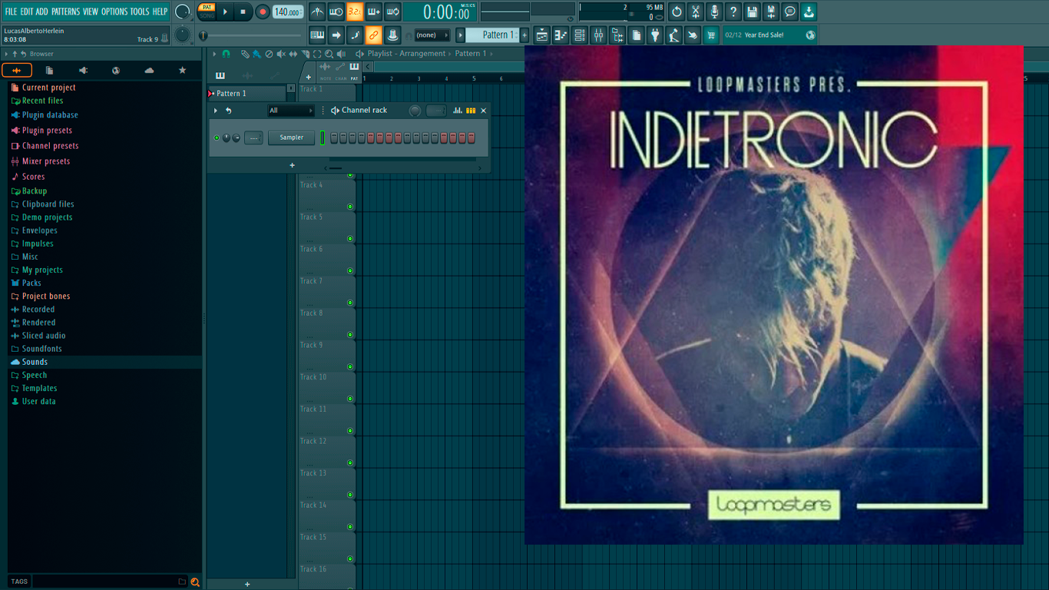Expand the Plugin database folder in browser

50,115
